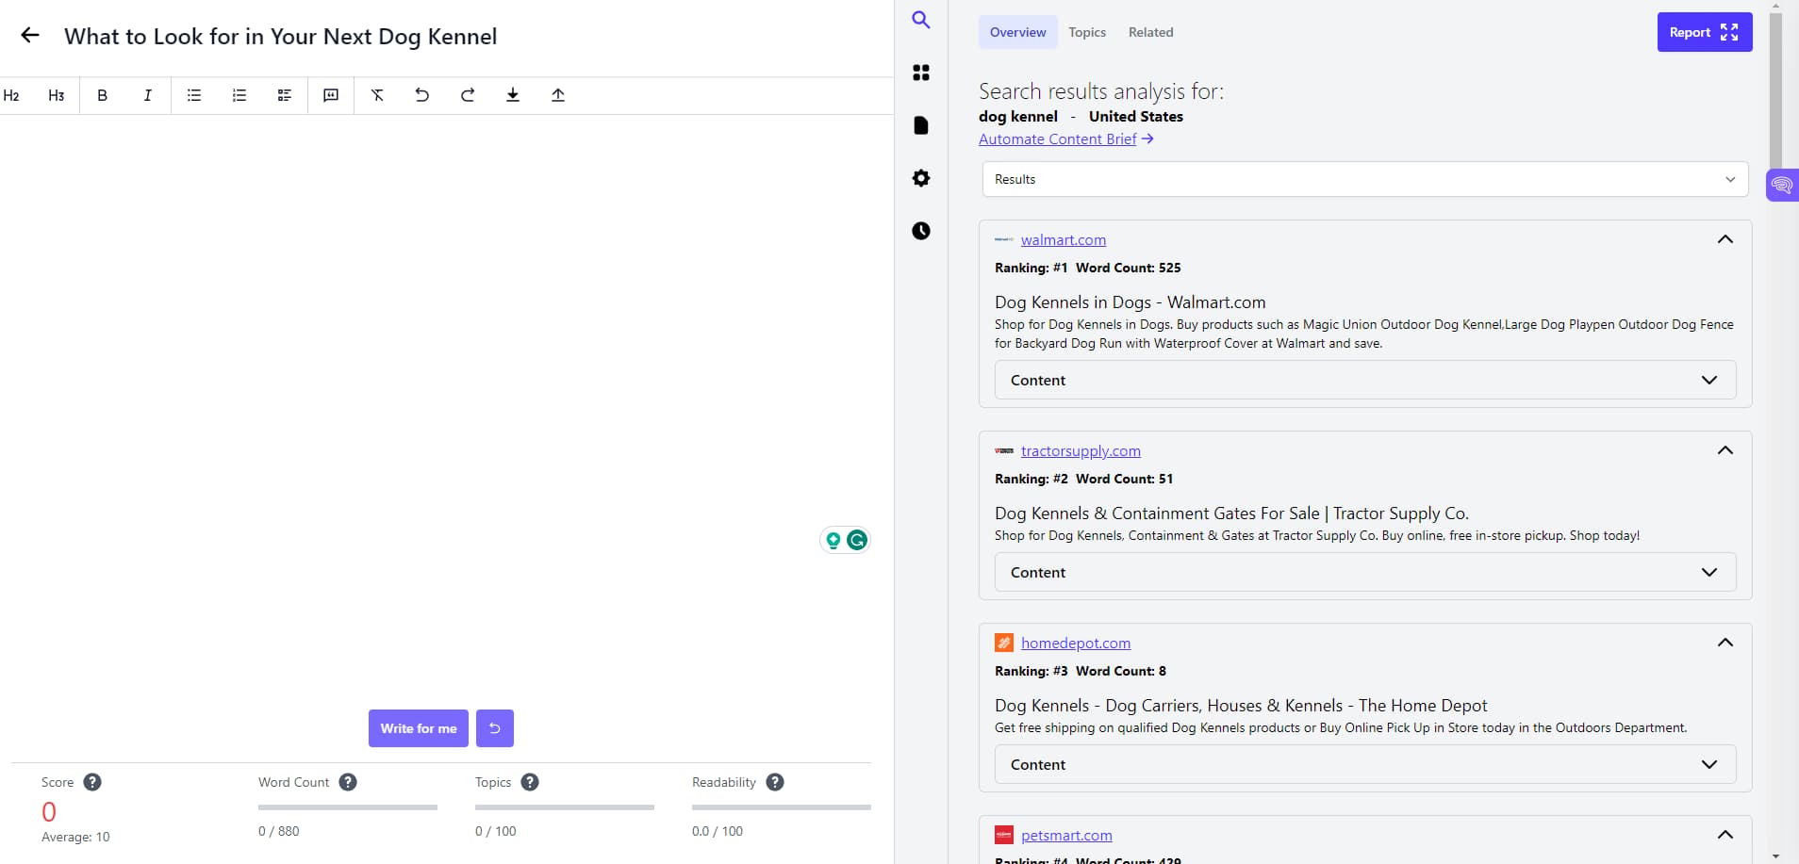Toggle the numbered list format

pyautogui.click(x=239, y=95)
